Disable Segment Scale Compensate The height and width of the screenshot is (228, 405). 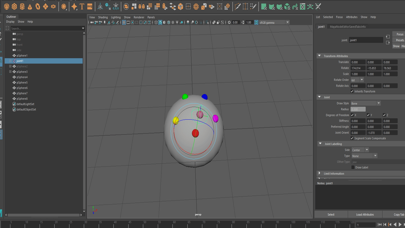(352, 138)
